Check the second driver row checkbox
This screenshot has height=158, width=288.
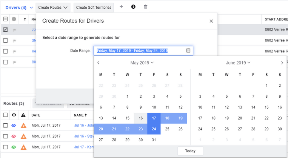coord(6,40)
